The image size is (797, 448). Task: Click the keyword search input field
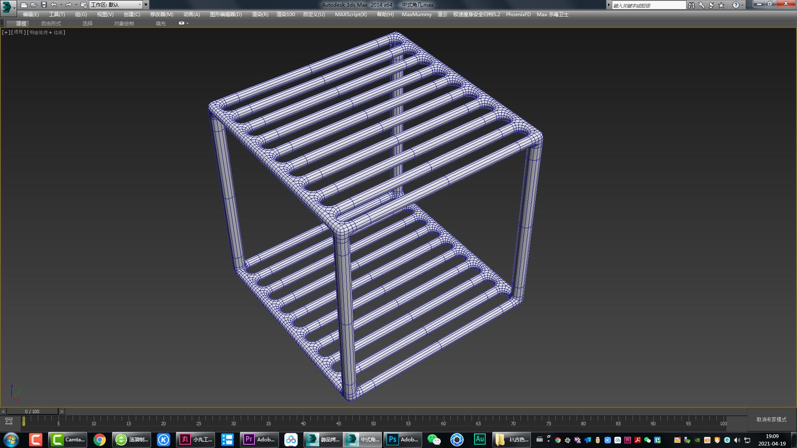click(648, 5)
